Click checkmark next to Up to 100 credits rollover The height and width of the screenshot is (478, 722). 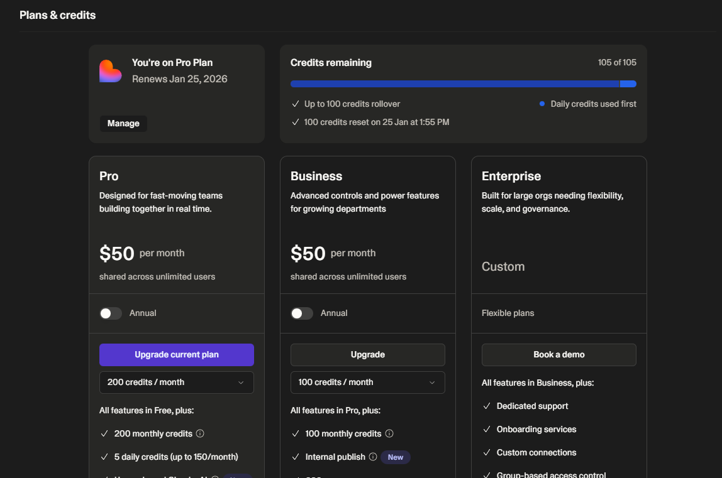pos(296,104)
